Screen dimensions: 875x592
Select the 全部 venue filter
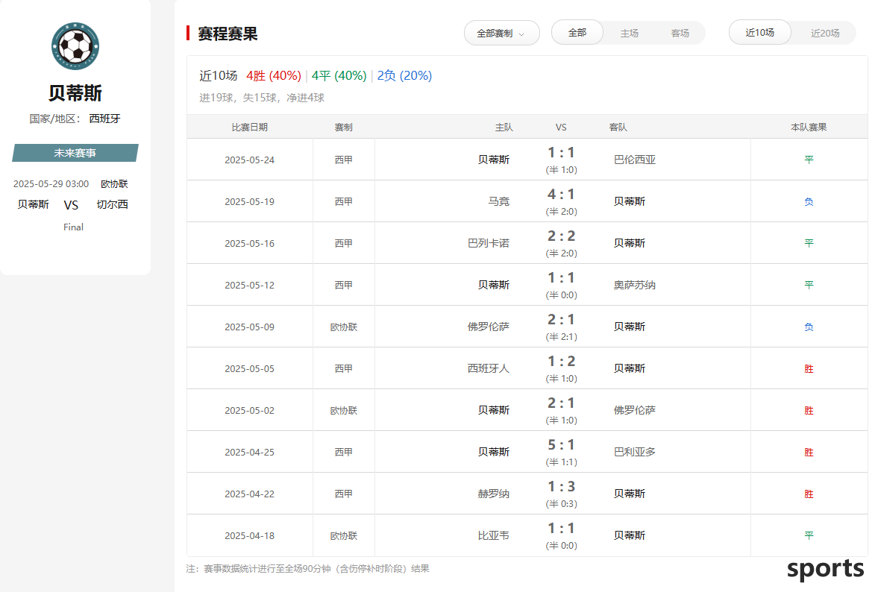click(x=577, y=32)
